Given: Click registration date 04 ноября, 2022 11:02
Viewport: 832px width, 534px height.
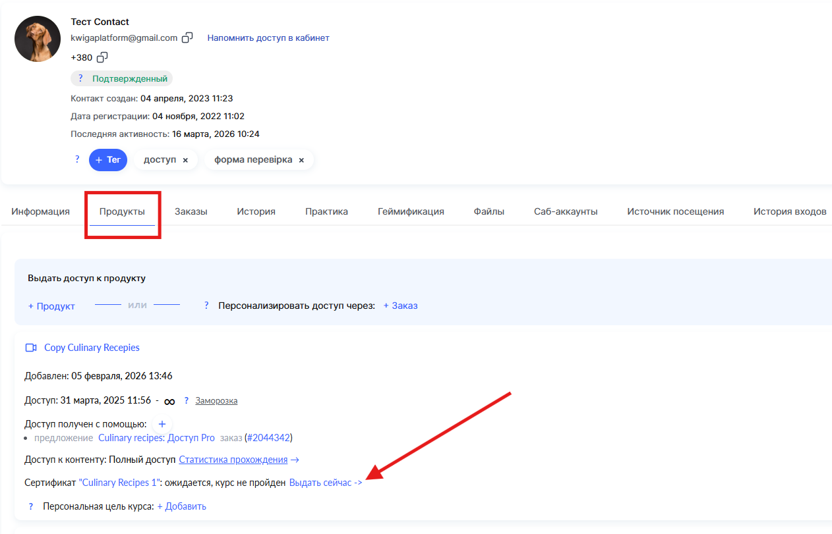Looking at the screenshot, I should tap(198, 117).
